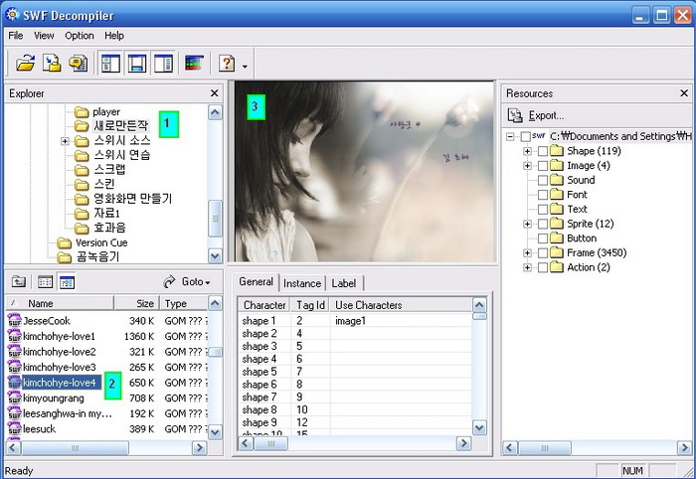
Task: Go up one folder level icon
Action: tap(19, 282)
